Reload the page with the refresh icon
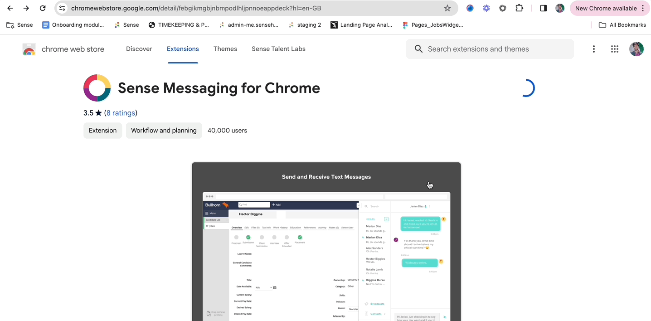 click(x=43, y=8)
